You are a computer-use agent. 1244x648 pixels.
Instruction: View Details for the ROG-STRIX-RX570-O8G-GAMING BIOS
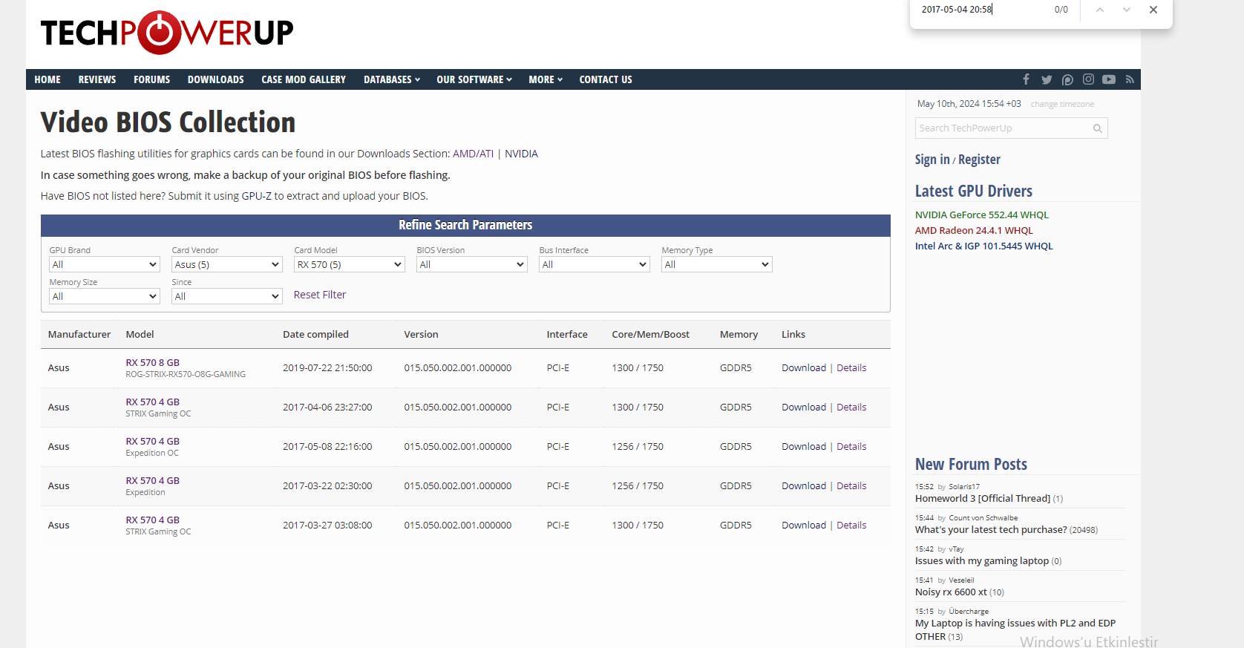851,367
